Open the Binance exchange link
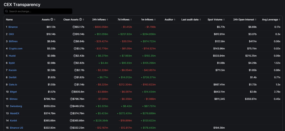 pos(13,27)
